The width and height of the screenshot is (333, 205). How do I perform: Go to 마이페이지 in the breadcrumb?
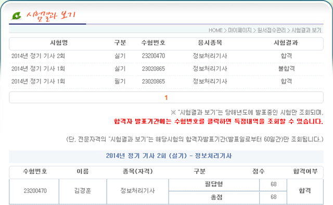[x=240, y=30]
